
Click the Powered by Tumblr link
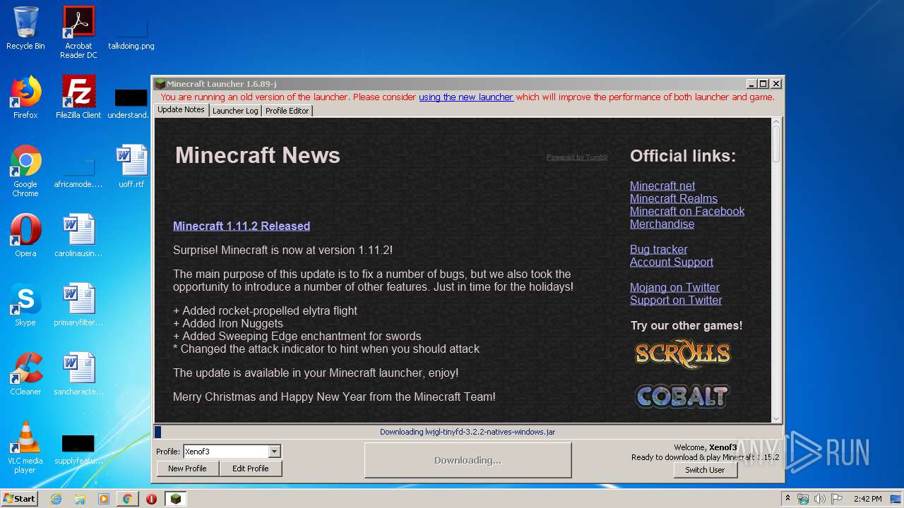(x=577, y=157)
